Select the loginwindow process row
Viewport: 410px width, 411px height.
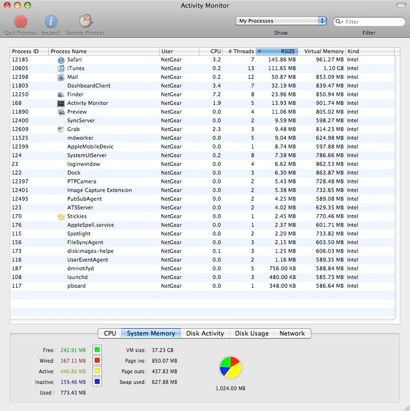click(202, 164)
